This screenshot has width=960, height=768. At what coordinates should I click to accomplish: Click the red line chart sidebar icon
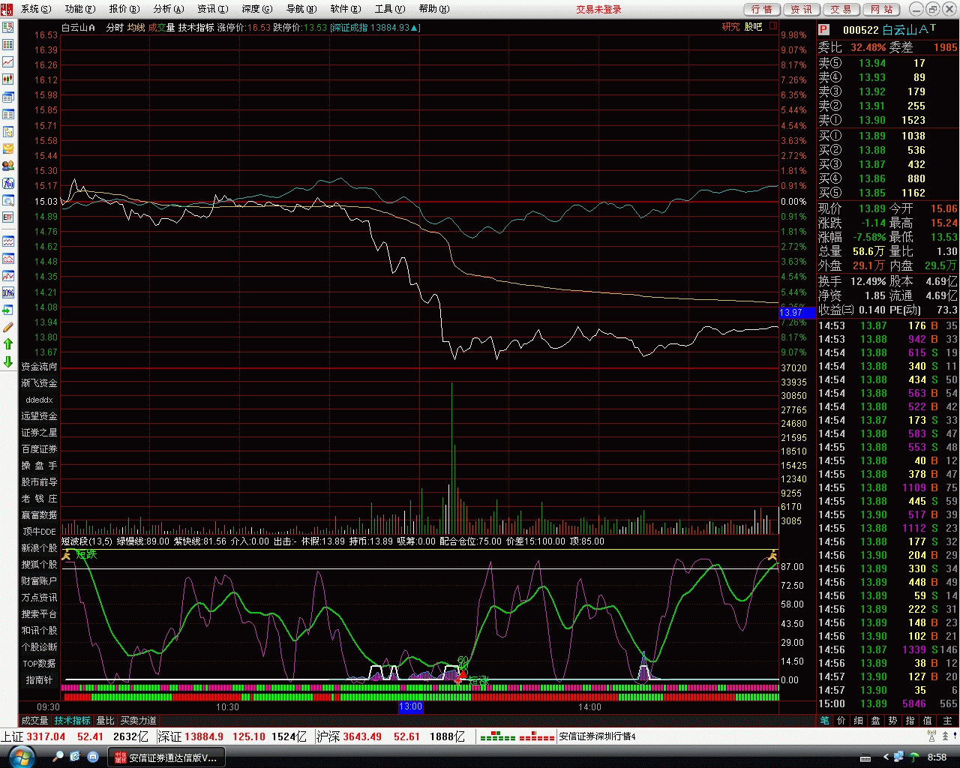tap(8, 62)
